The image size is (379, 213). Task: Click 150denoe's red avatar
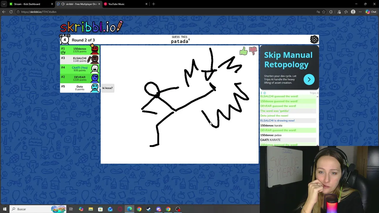pyautogui.click(x=95, y=50)
